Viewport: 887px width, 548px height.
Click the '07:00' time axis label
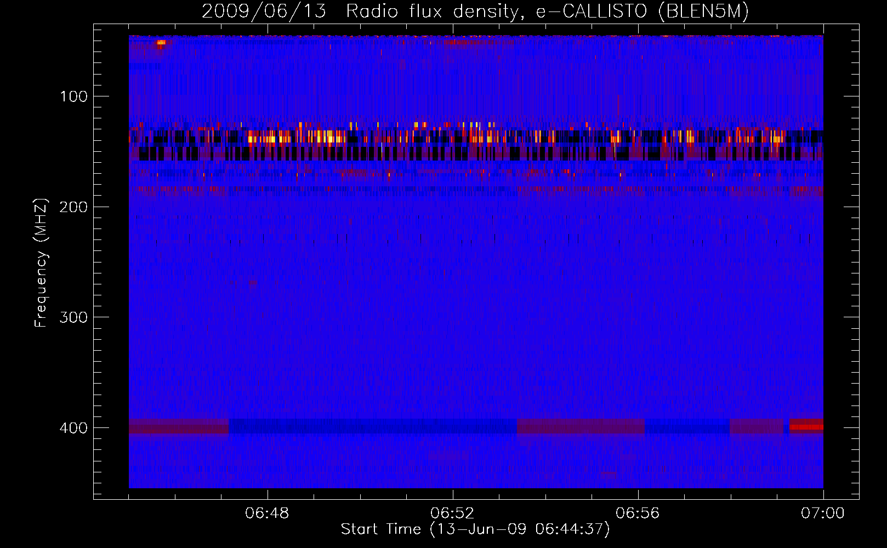coord(823,513)
